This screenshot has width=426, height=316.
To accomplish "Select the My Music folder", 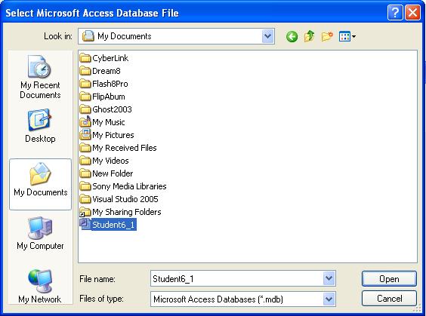I will (x=103, y=122).
